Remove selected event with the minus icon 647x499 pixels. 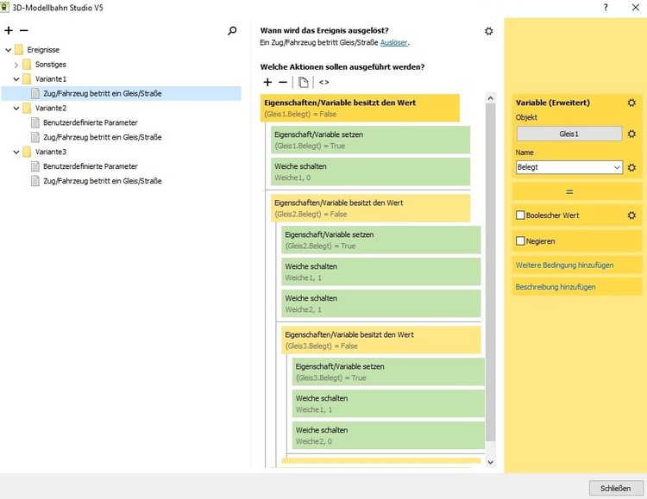(23, 30)
